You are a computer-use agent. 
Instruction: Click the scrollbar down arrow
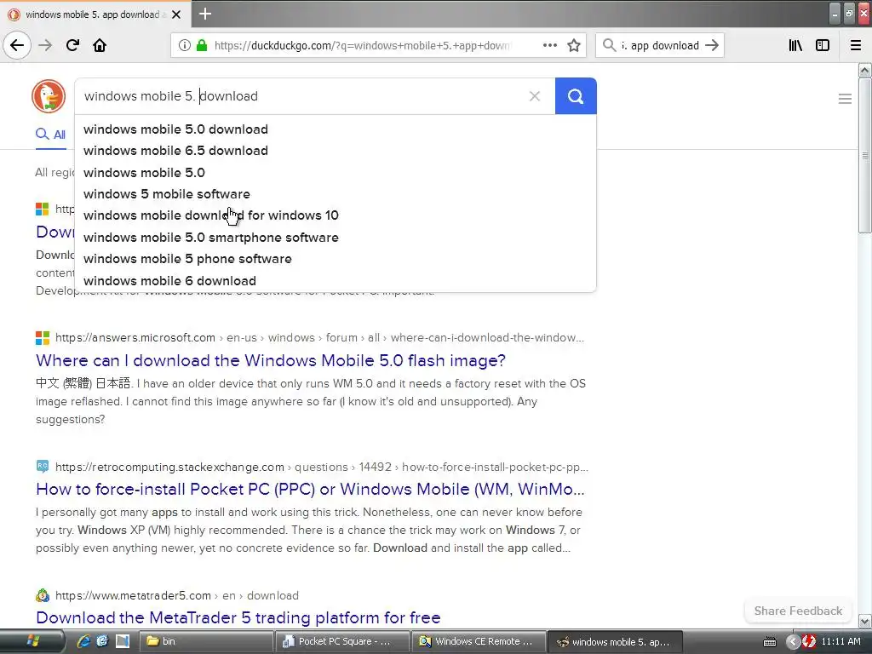pyautogui.click(x=864, y=621)
